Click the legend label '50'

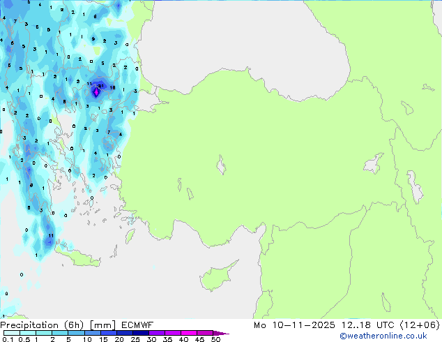pyautogui.click(x=216, y=339)
